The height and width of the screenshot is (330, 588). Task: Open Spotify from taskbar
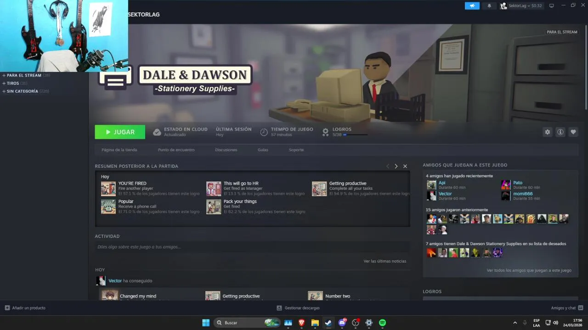tap(382, 323)
